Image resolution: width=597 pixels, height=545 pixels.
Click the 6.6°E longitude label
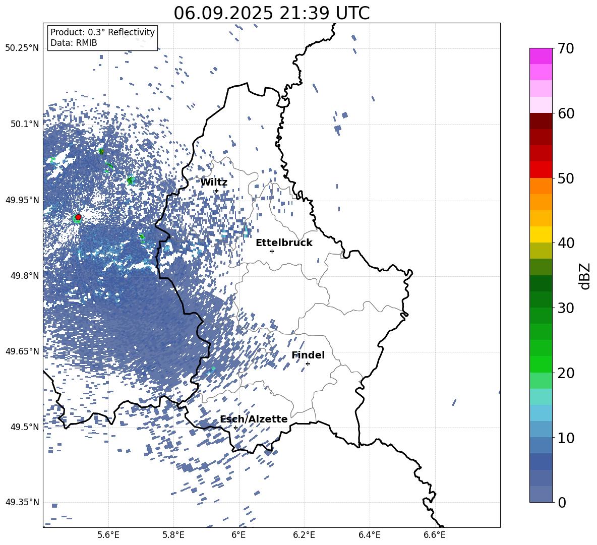[435, 535]
